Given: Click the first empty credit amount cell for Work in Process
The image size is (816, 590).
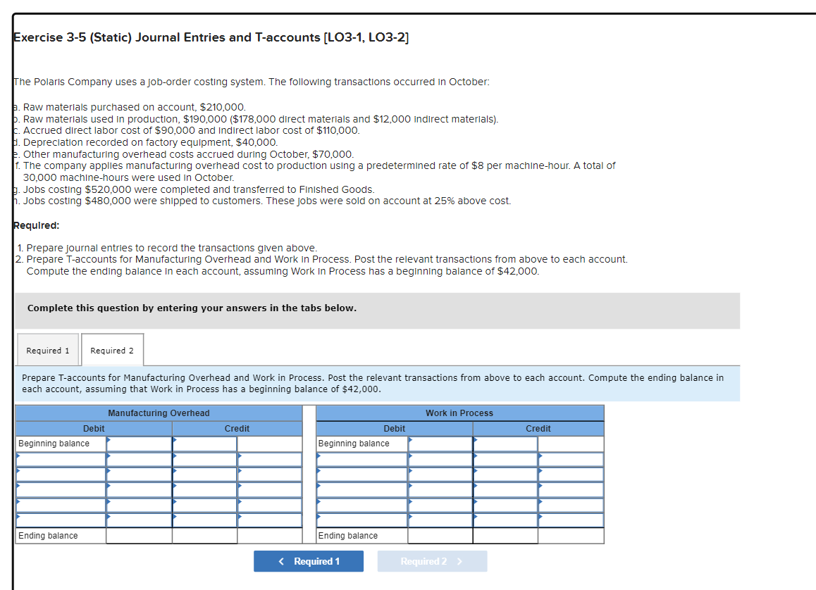Looking at the screenshot, I should point(571,458).
